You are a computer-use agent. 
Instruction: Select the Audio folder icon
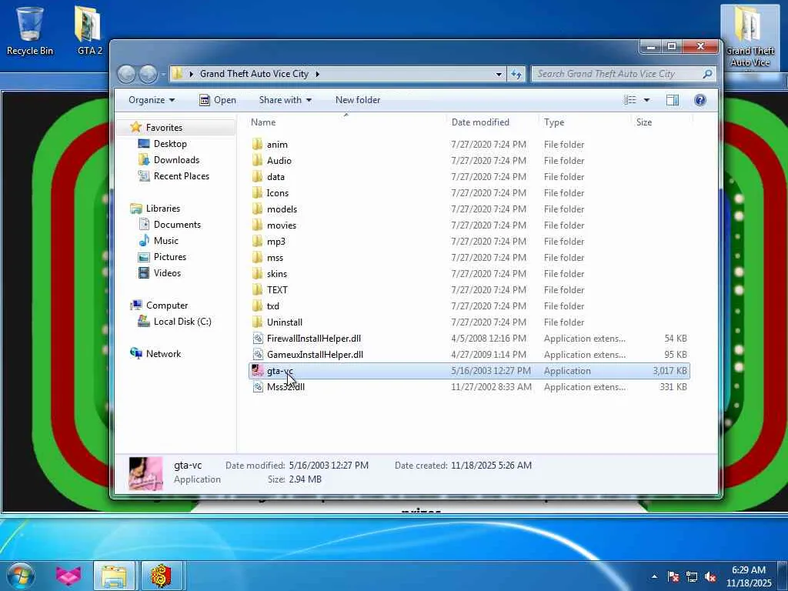point(257,160)
